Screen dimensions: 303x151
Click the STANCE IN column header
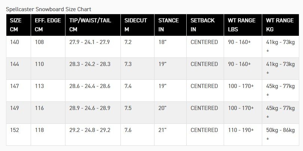point(171,25)
